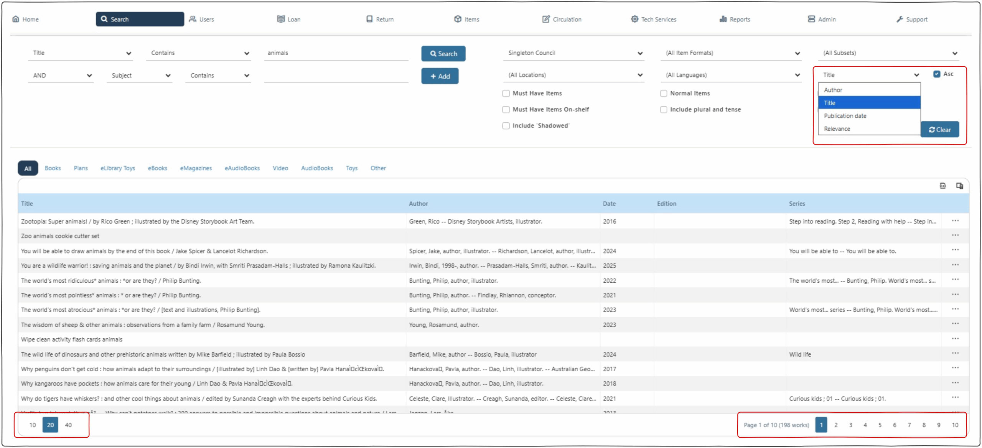982x448 pixels.
Task: Switch to the eBooks tab
Action: pos(157,168)
